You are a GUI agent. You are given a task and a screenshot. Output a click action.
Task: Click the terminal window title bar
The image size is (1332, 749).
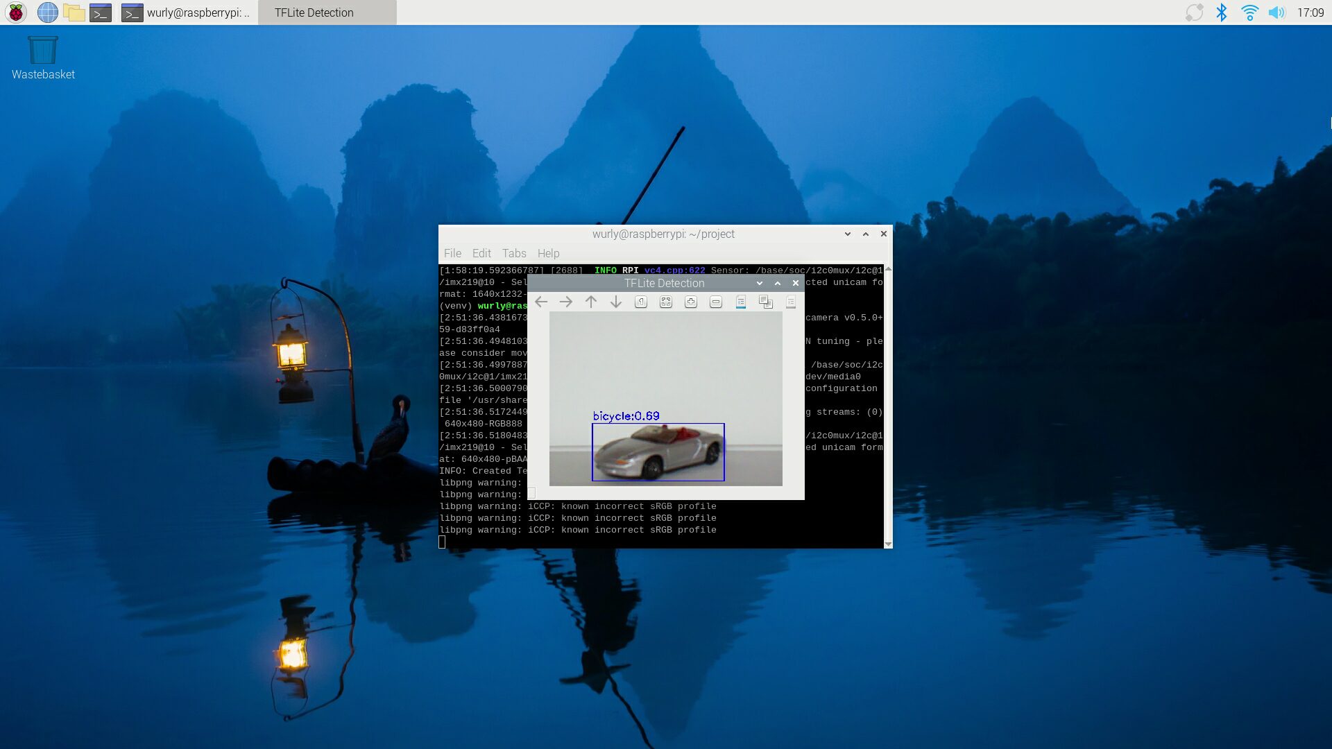pyautogui.click(x=663, y=234)
